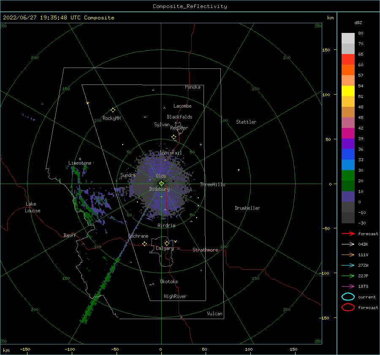Click the cyan current ellipse in legend
Viewport: 380px width, 355px height.
pos(348,297)
